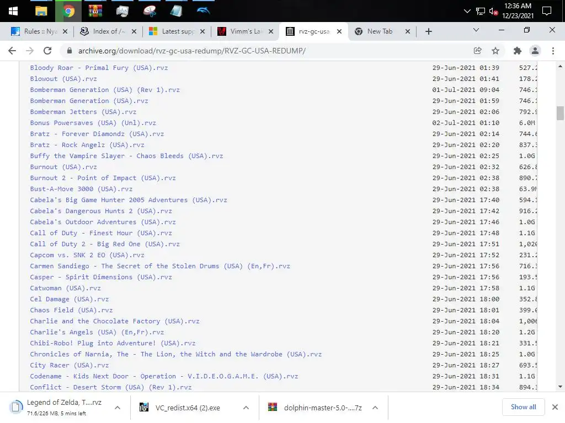Screen dimensions: 565x423
Task: Open the network tray icon
Action: click(x=481, y=11)
